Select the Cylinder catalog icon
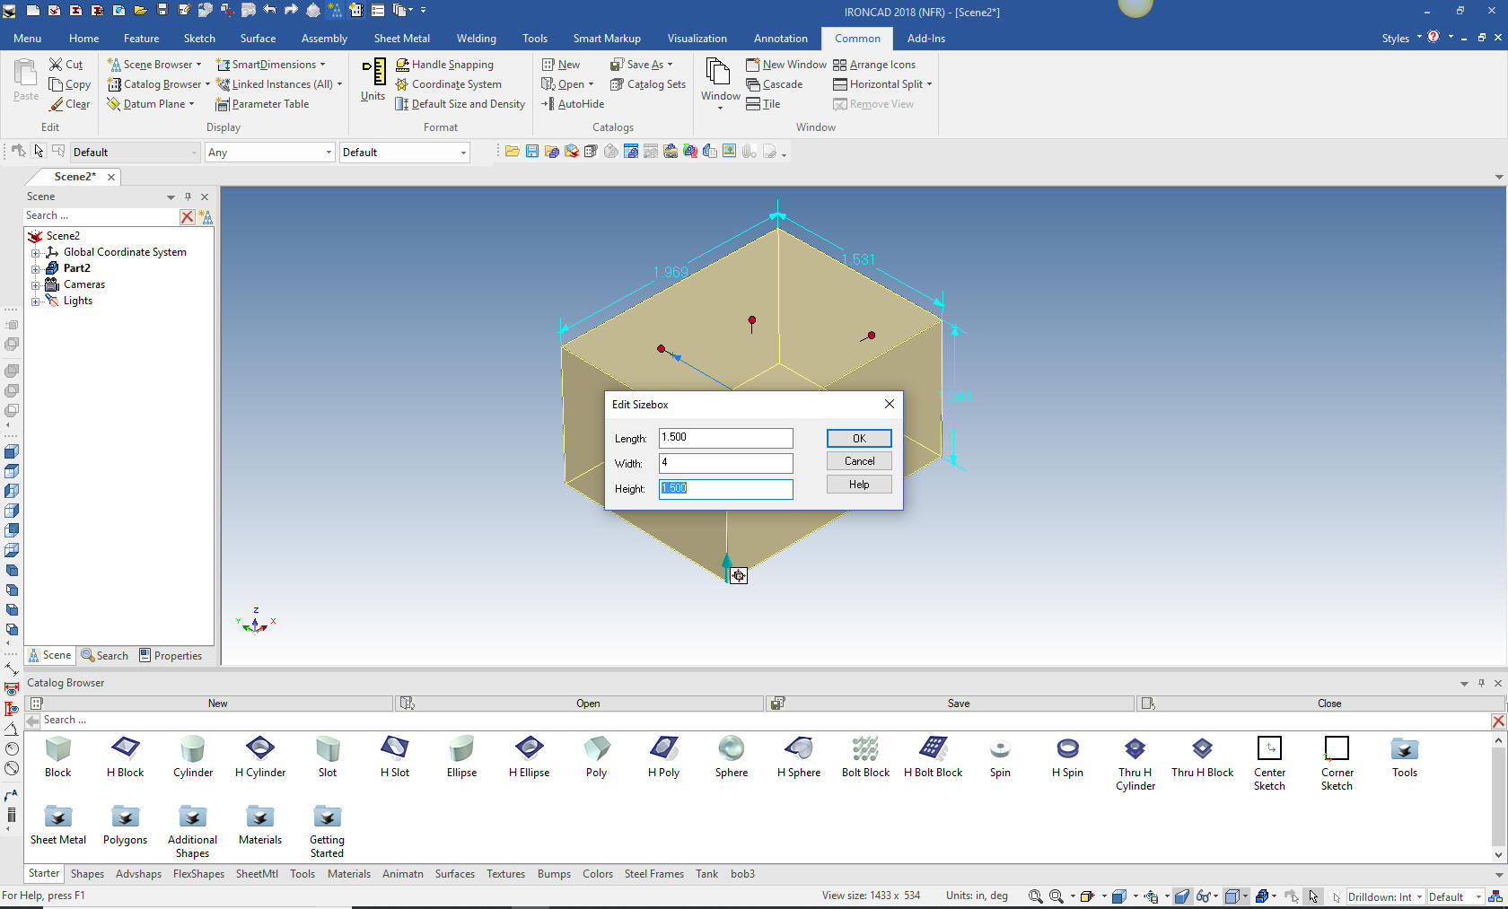The image size is (1508, 909). tap(193, 748)
